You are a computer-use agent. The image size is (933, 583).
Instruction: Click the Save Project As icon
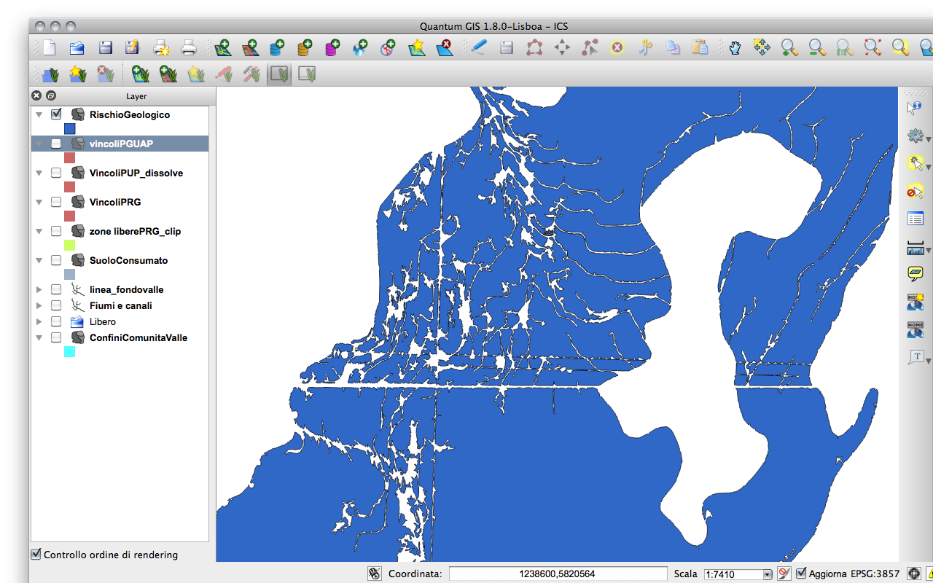(132, 48)
